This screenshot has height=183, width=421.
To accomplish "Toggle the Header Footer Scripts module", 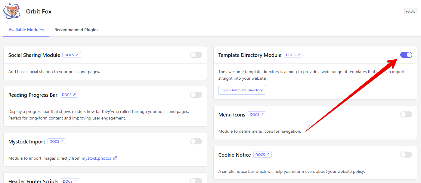I will point(196,181).
